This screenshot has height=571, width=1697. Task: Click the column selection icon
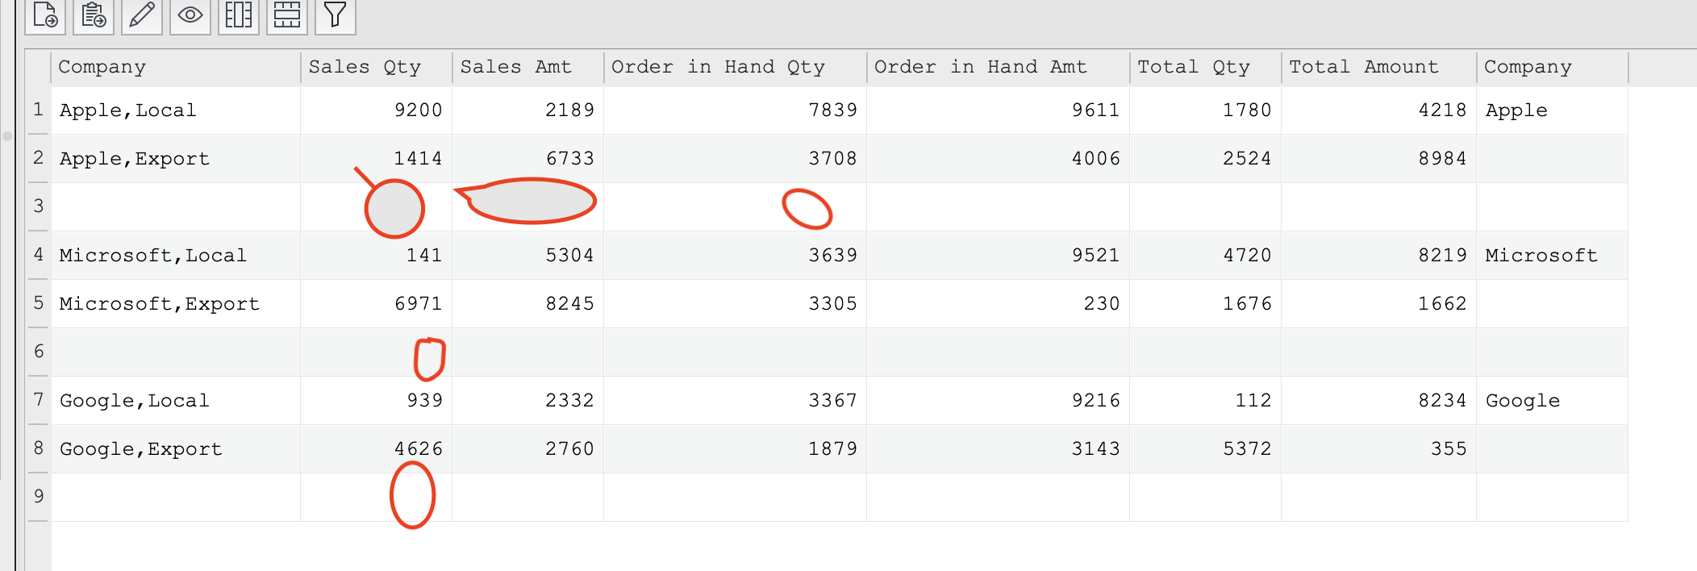(x=239, y=15)
